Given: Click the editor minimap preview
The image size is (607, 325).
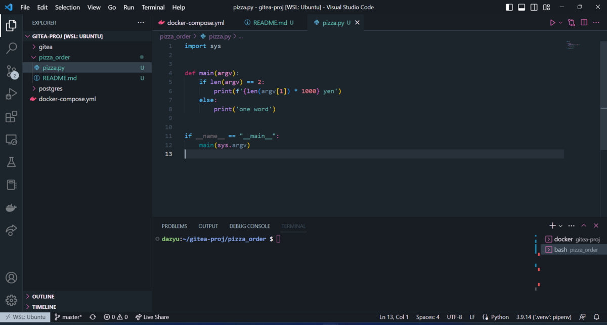Looking at the screenshot, I should point(573,45).
